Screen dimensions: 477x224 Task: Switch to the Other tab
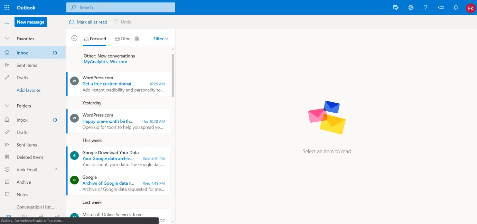pyautogui.click(x=127, y=39)
